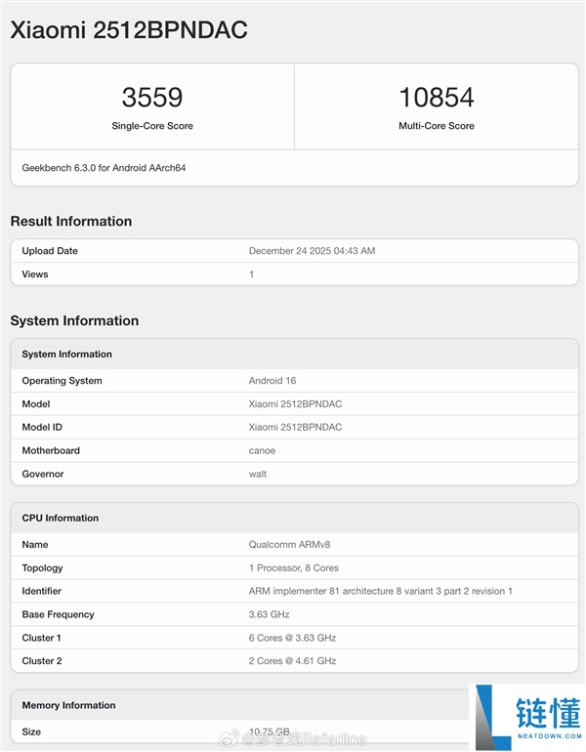Viewport: 586px width, 752px height.
Task: Select the Base Frequency 3.63 GHz value
Action: click(x=269, y=615)
